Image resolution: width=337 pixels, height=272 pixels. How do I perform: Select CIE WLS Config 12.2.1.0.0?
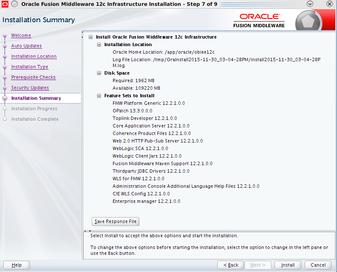pyautogui.click(x=141, y=194)
